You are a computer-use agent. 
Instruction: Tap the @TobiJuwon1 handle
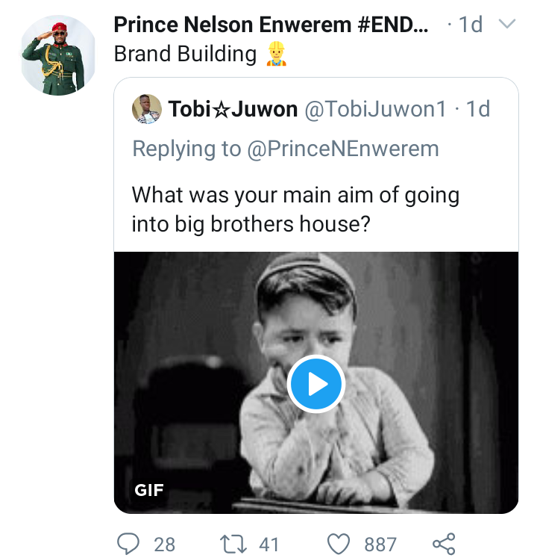(x=376, y=110)
